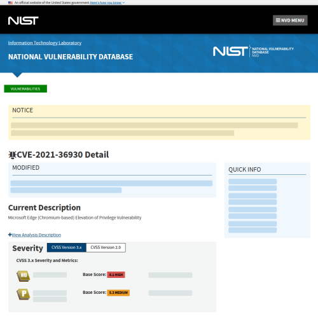Open Information Technology Laboratory link
Screen dimensions: 318x318
45,43
